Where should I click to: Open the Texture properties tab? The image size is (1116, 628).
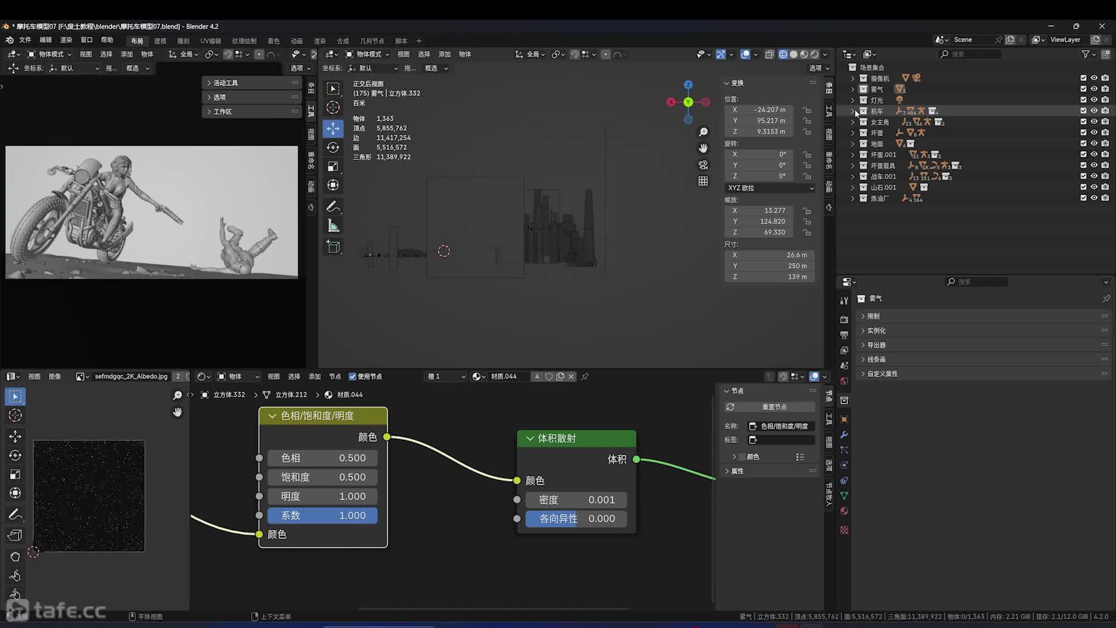point(844,530)
